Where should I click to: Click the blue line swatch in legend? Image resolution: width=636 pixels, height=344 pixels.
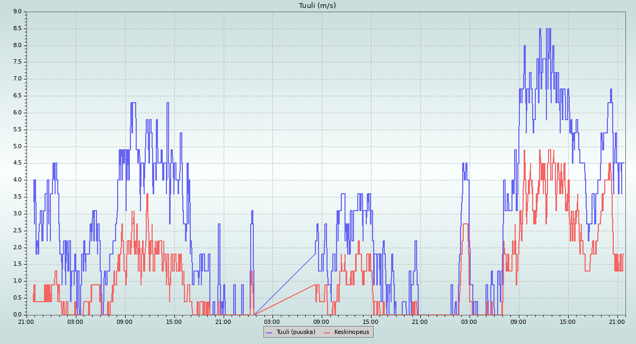click(x=269, y=332)
